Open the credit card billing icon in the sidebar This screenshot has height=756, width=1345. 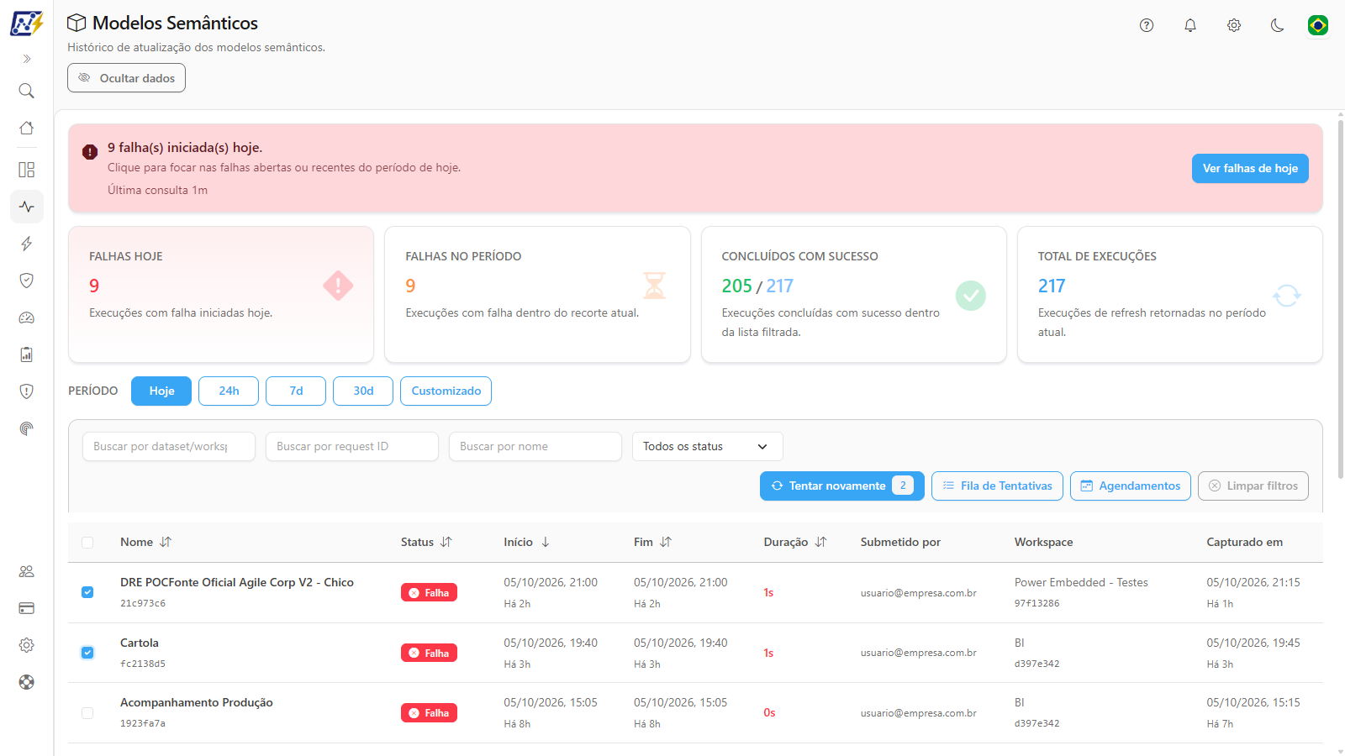tap(27, 608)
